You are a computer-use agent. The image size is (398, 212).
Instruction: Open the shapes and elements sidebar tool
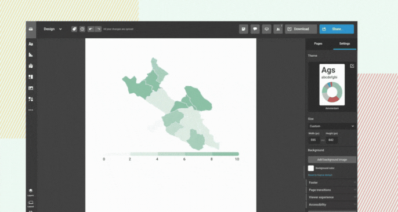pos(31,99)
